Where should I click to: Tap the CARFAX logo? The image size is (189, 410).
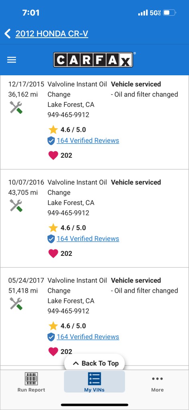(x=93, y=60)
